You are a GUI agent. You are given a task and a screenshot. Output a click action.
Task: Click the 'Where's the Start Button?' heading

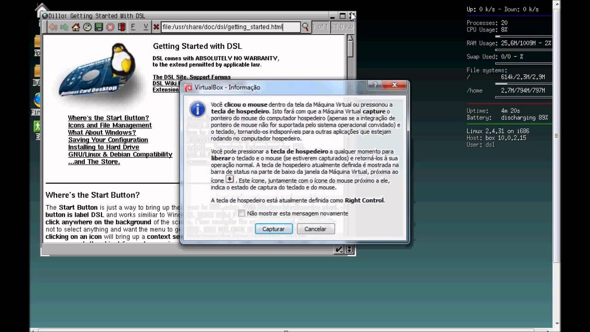click(93, 195)
